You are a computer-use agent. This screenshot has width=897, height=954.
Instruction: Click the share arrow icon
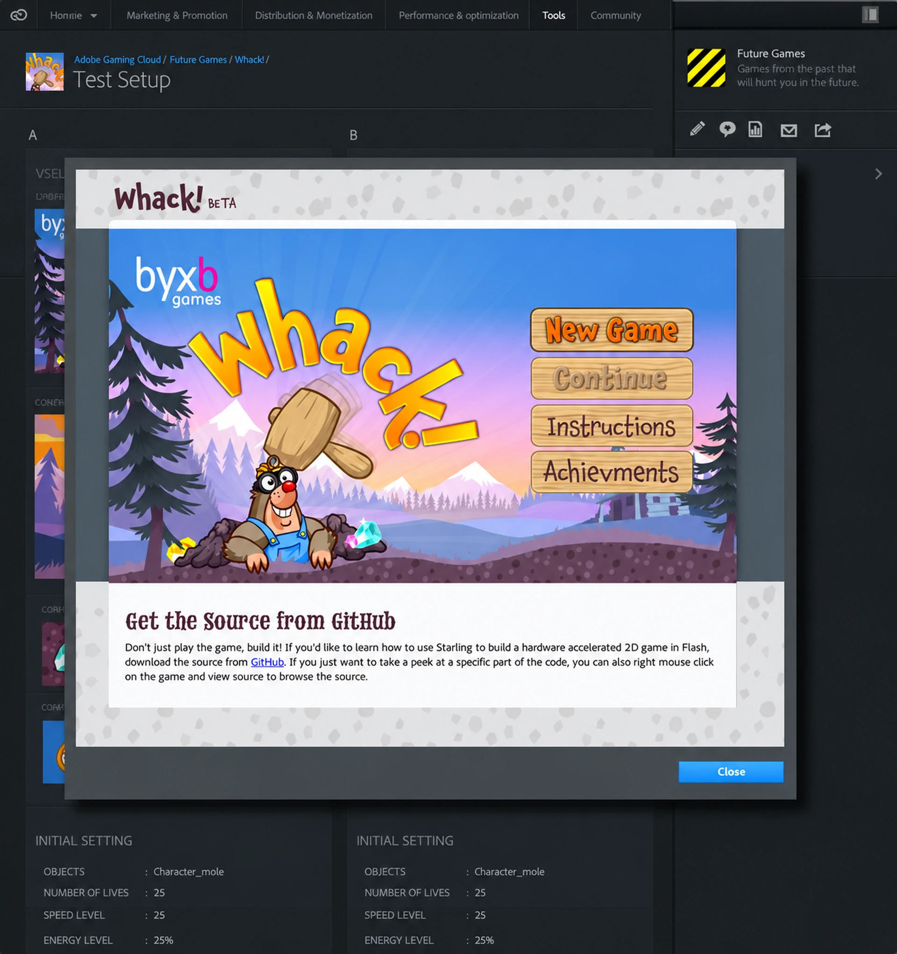pos(823,129)
